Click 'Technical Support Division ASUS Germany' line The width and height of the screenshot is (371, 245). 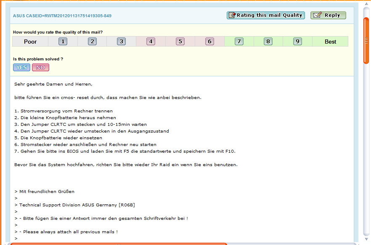tap(74, 205)
